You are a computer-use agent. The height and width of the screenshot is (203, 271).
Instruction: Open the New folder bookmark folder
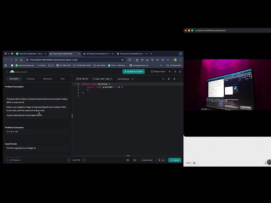point(100,66)
